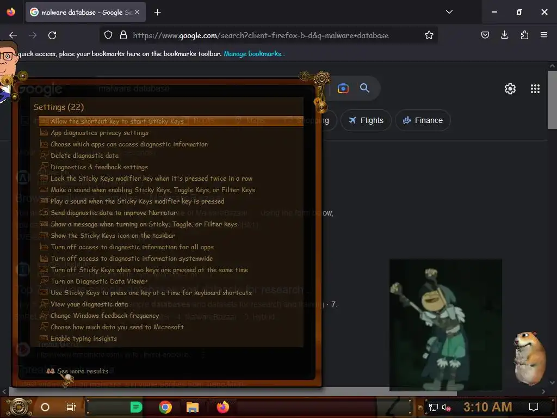Open Cortana circle on the taskbar
The image size is (557, 418).
point(45,407)
